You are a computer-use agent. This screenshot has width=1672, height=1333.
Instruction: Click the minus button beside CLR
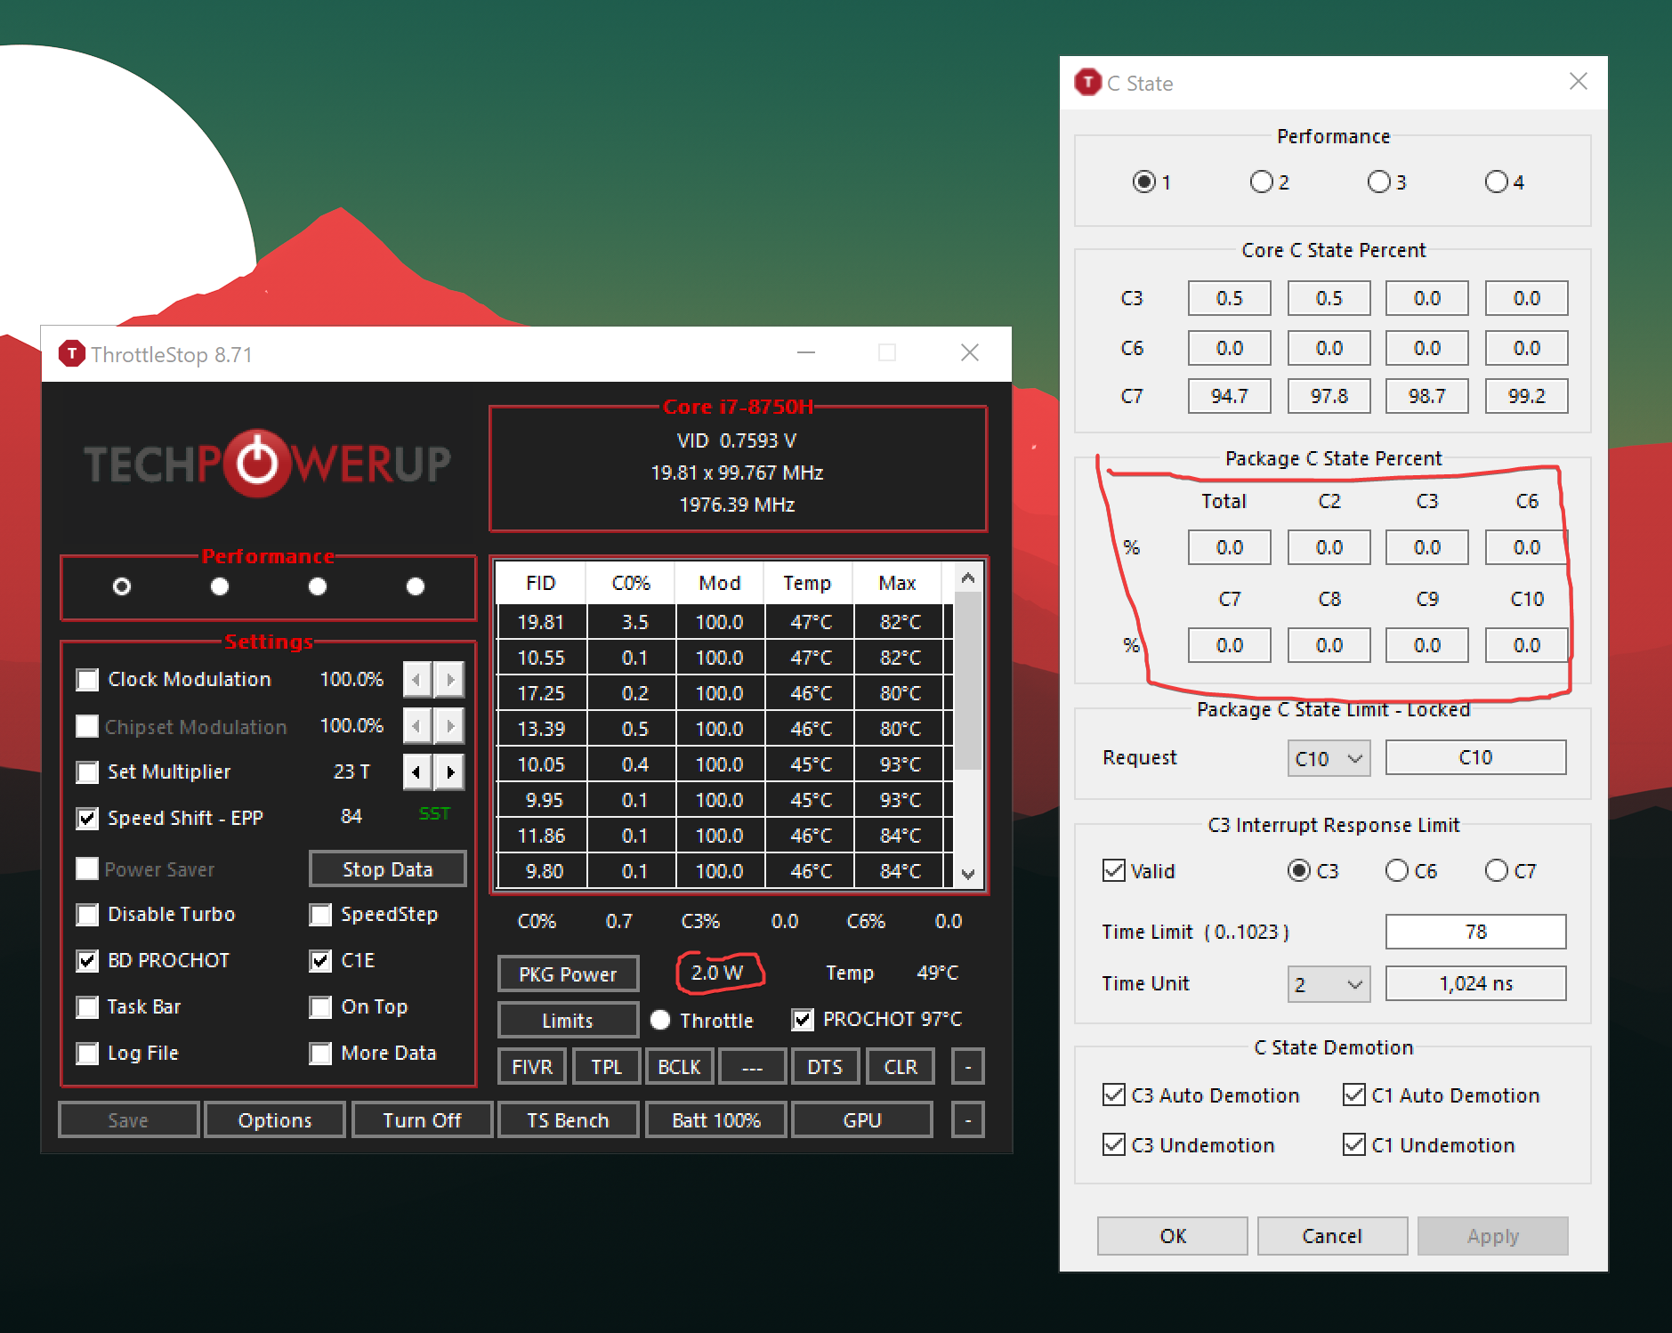click(968, 1067)
